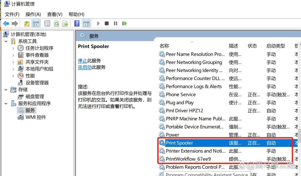Expand the 任务计划程序 tree node

pyautogui.click(x=13, y=48)
